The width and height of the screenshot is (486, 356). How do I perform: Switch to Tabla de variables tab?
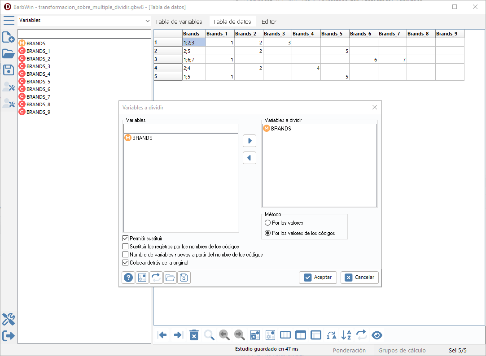[179, 22]
